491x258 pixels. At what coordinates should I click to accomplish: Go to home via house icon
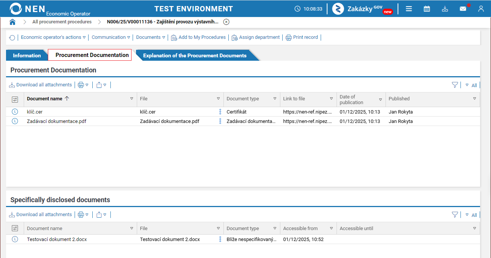point(12,22)
